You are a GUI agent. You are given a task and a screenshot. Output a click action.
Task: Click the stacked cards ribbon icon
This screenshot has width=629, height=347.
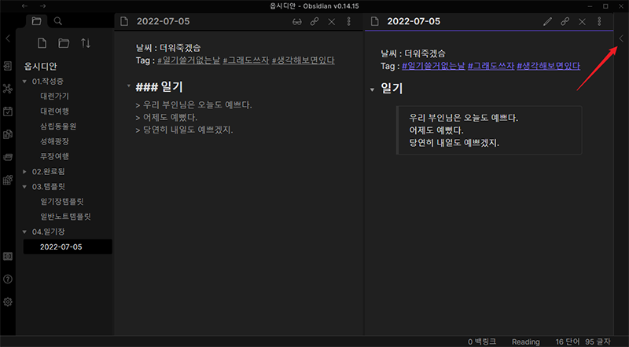pyautogui.click(x=8, y=157)
